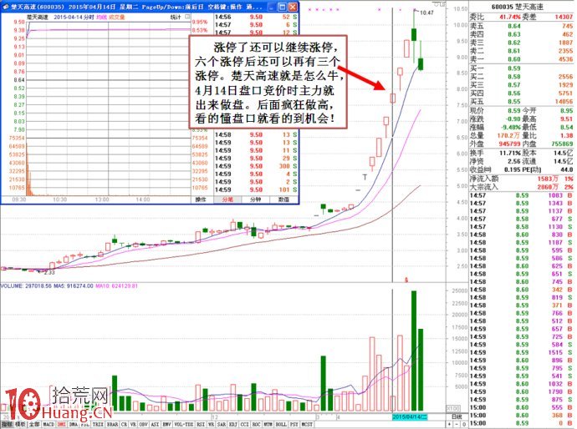Select the SAR indicator tab

point(222,424)
